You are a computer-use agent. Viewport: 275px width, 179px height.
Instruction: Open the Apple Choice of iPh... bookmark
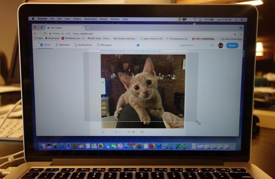[152, 39]
